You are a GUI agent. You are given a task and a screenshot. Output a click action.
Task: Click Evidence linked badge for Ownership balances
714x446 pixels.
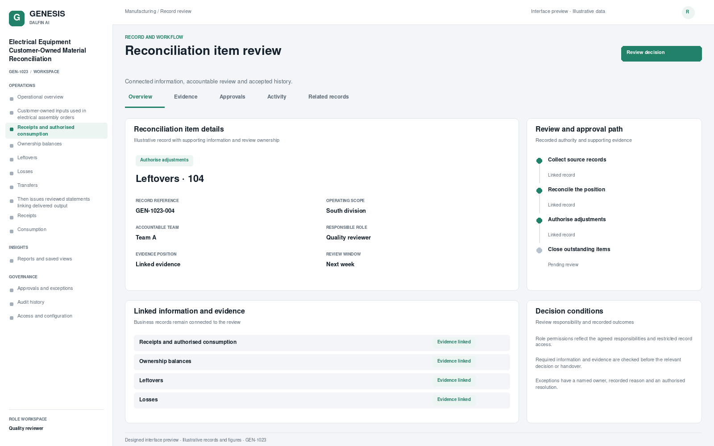[x=454, y=361]
